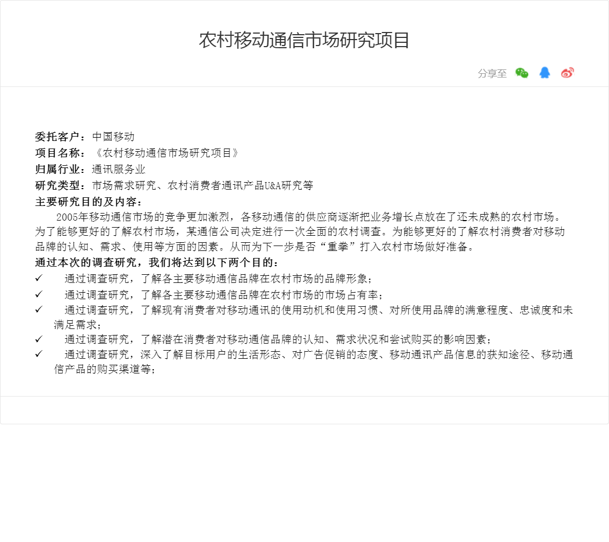Click the 分享至 label
The width and height of the screenshot is (609, 542).
click(x=492, y=74)
